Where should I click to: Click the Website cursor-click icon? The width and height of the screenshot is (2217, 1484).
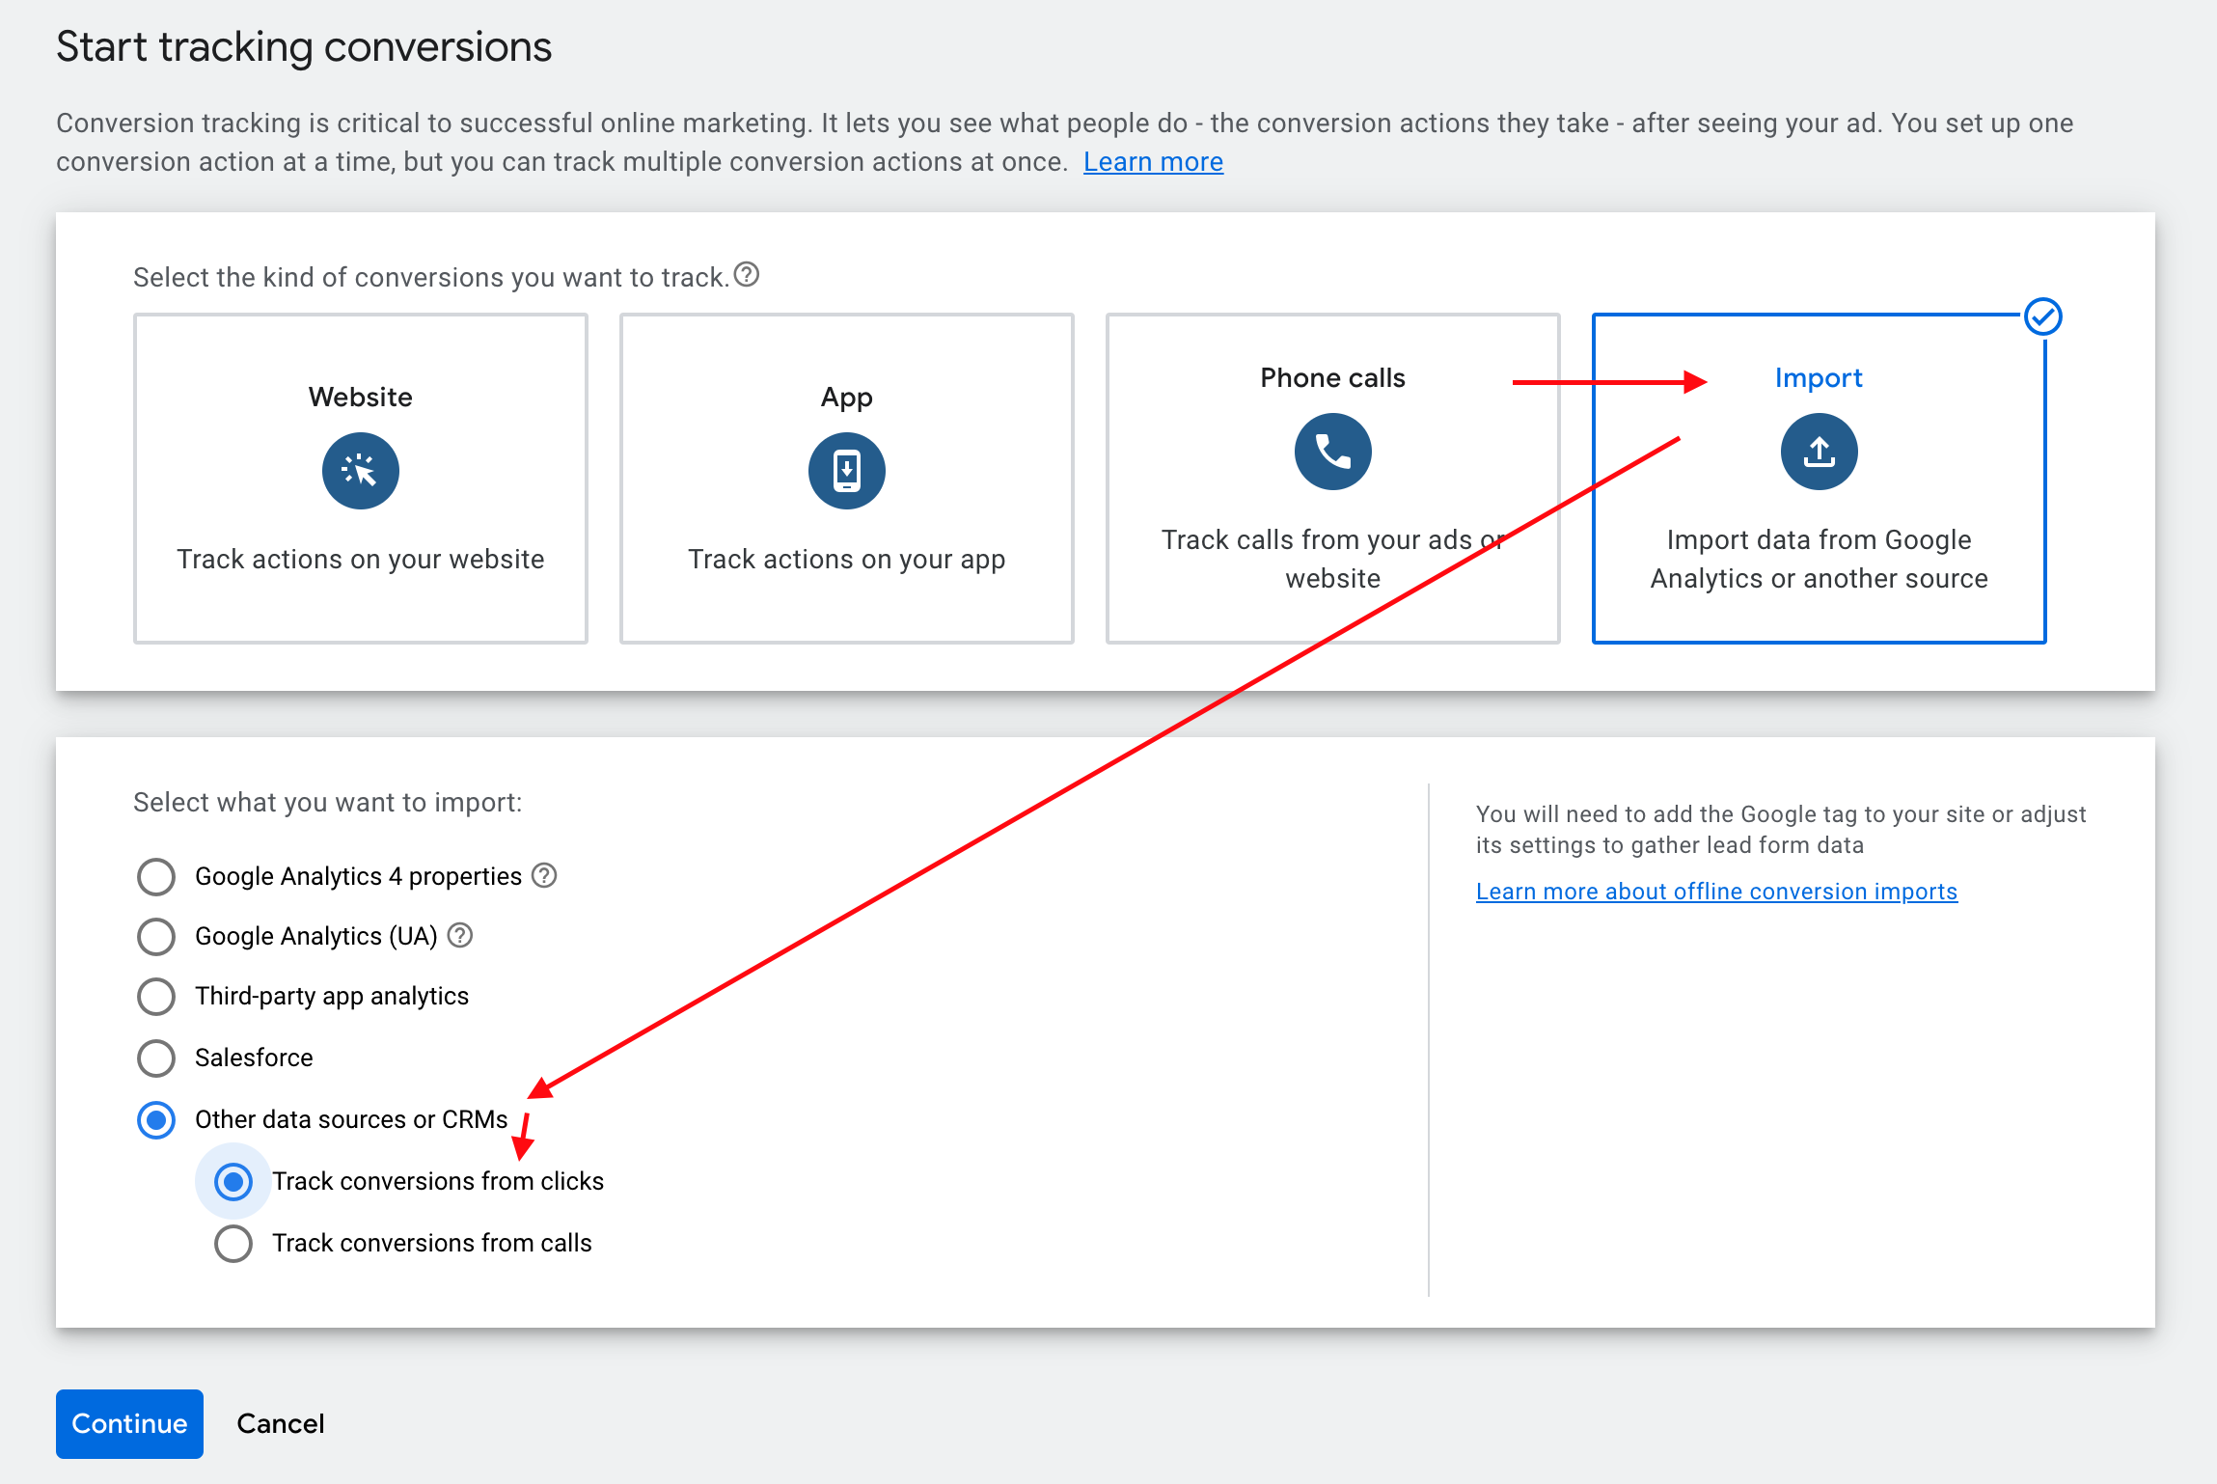tap(360, 471)
